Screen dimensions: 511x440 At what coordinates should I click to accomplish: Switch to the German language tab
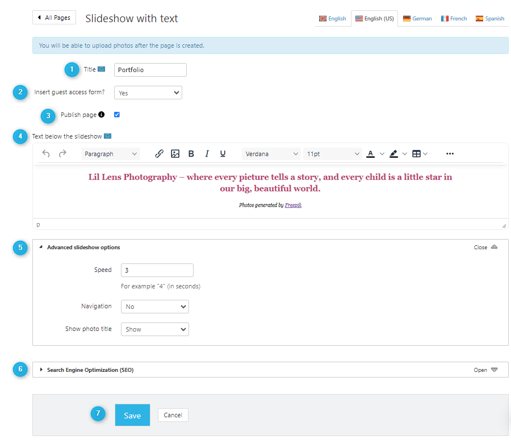click(417, 19)
